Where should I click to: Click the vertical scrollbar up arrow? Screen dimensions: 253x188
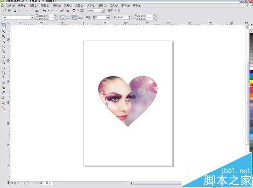click(x=247, y=27)
